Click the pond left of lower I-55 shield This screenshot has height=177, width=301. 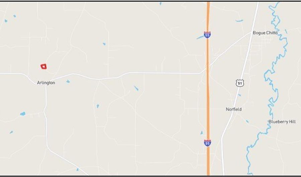pos(202,132)
